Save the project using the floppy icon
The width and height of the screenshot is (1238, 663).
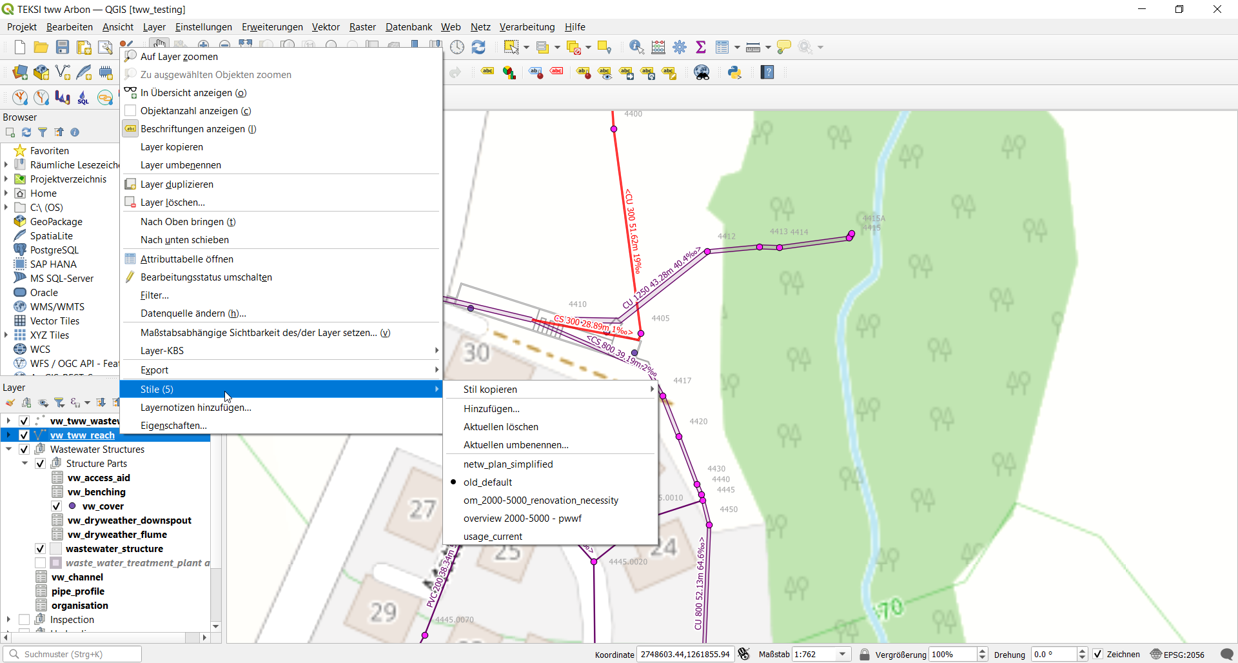tap(63, 47)
